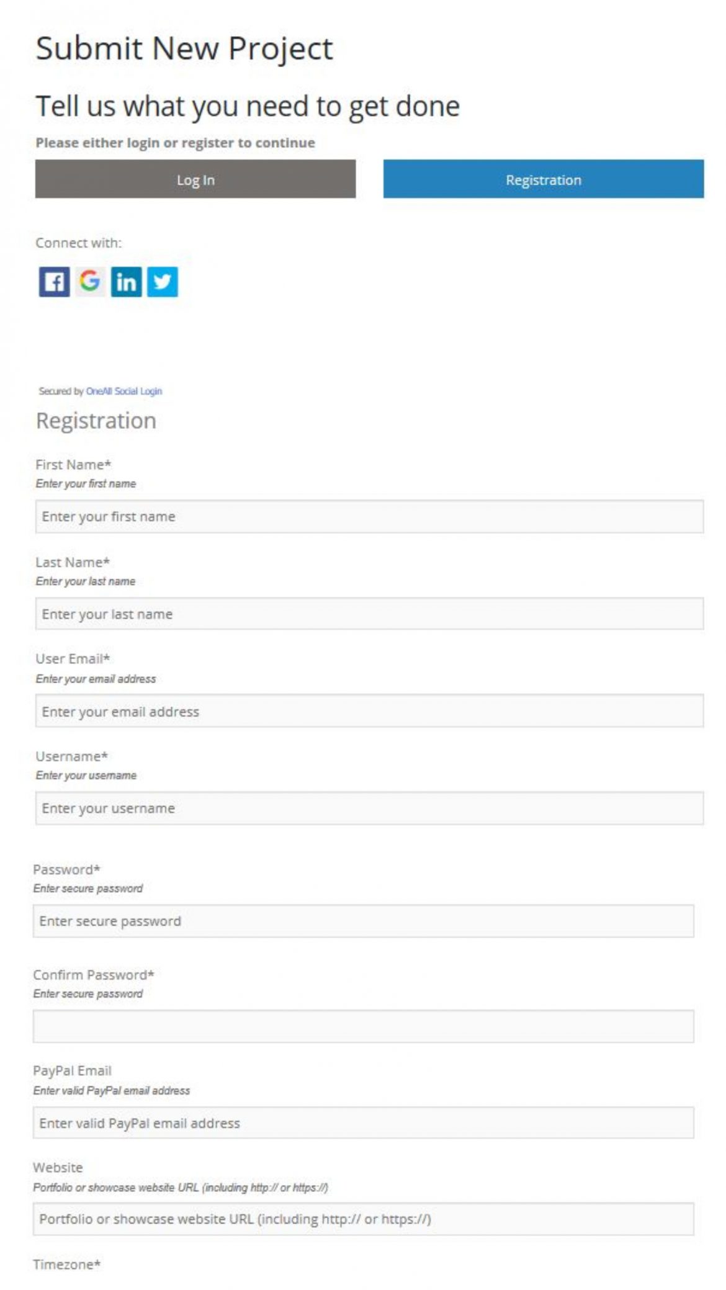Image resolution: width=726 pixels, height=1290 pixels.
Task: Select the blue Registration tab
Action: tap(543, 179)
